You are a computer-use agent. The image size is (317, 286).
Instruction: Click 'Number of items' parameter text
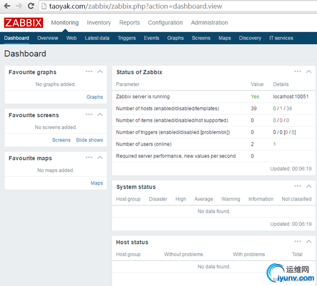point(172,120)
